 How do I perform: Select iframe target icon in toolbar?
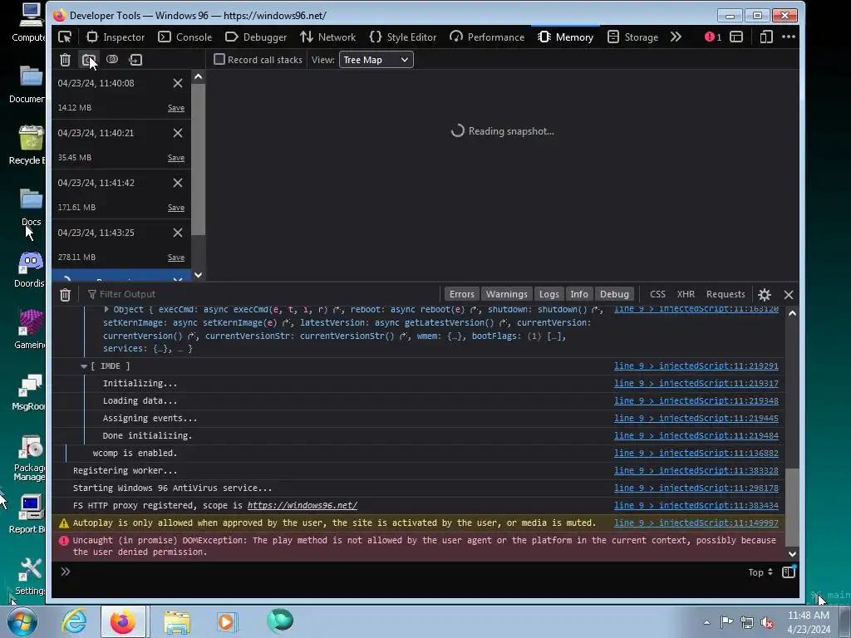click(736, 37)
